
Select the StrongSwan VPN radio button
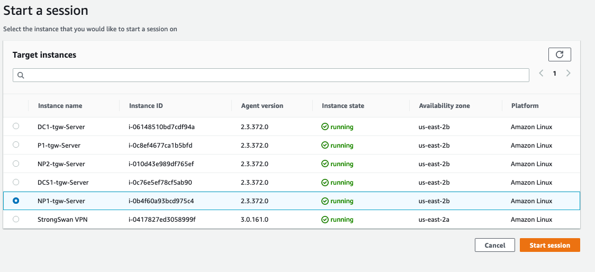16,219
